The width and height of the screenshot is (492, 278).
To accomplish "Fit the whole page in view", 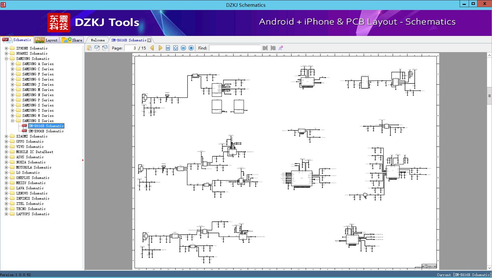I will 176,48.
